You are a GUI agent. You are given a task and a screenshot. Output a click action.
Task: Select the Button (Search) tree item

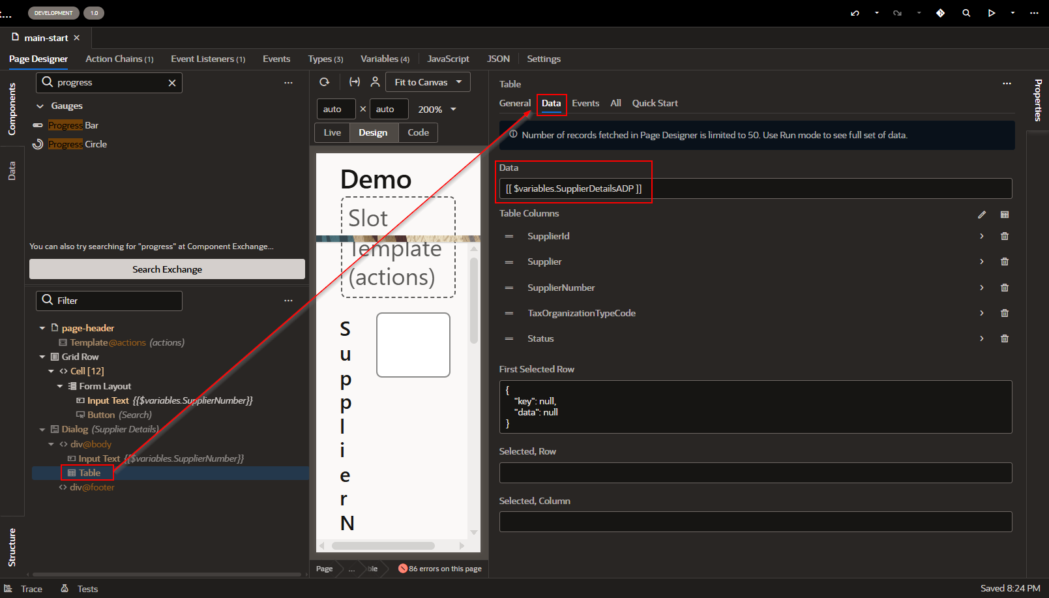[114, 415]
